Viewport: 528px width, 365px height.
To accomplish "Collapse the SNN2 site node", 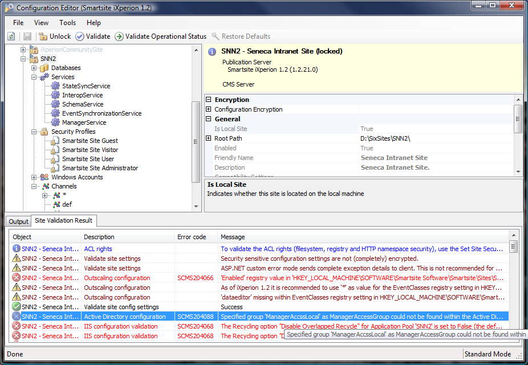I will [x=23, y=59].
